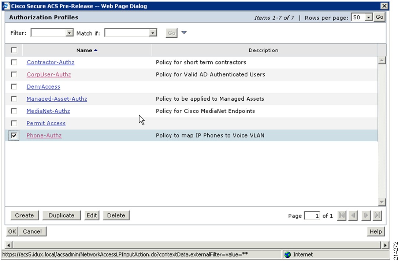Open the DenyAccess profile link
The height and width of the screenshot is (261, 398).
[44, 86]
